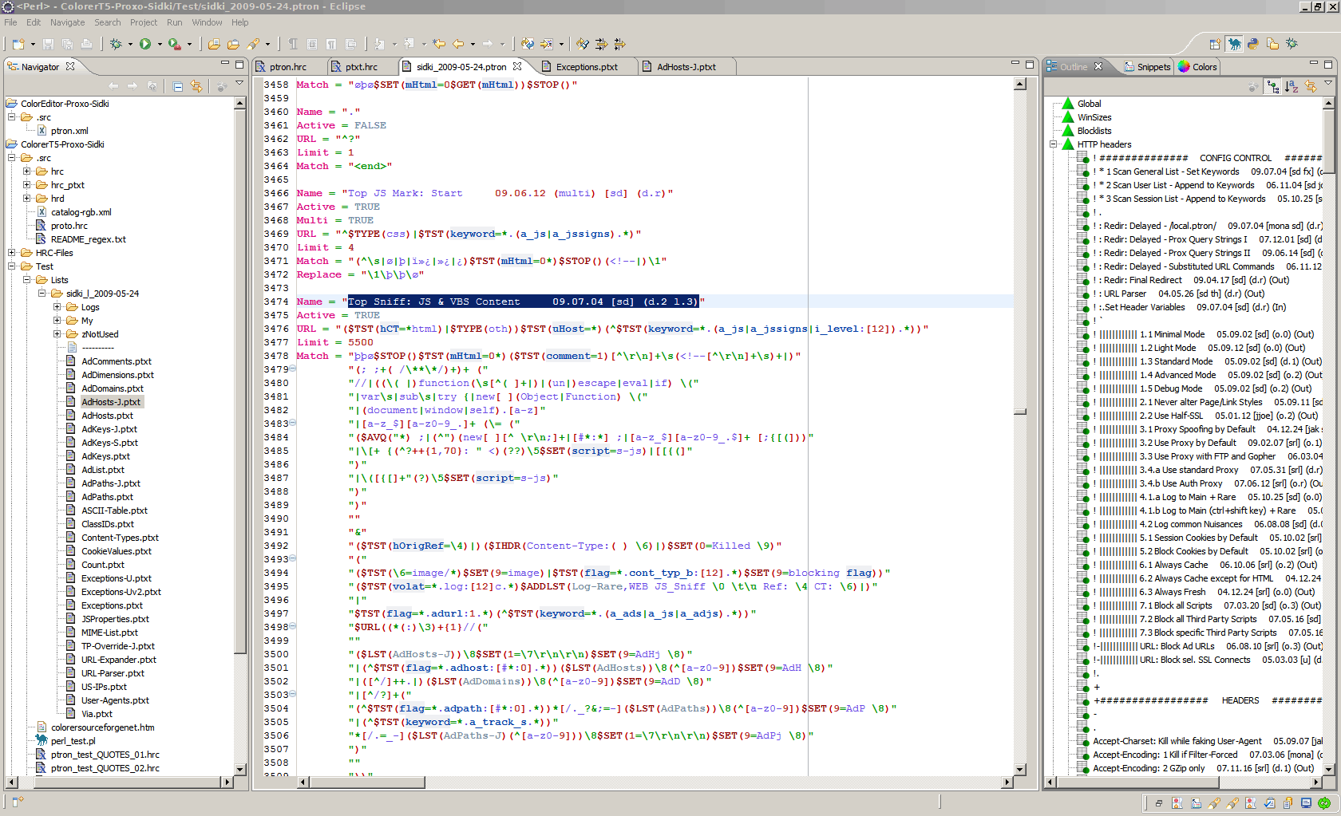Viewport: 1341px width, 816px height.
Task: Toggle Link with Editor in Navigator
Action: (x=196, y=86)
